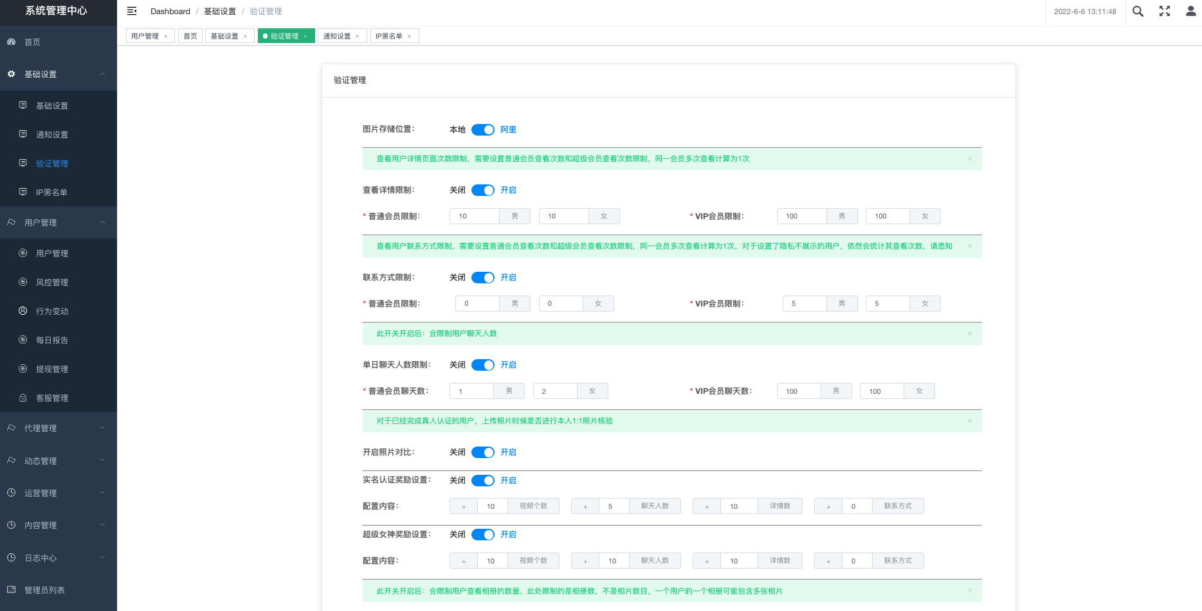Screen dimensions: 1202x611
Task: Click icon beside 通知设置 sidebar item
Action: [23, 134]
